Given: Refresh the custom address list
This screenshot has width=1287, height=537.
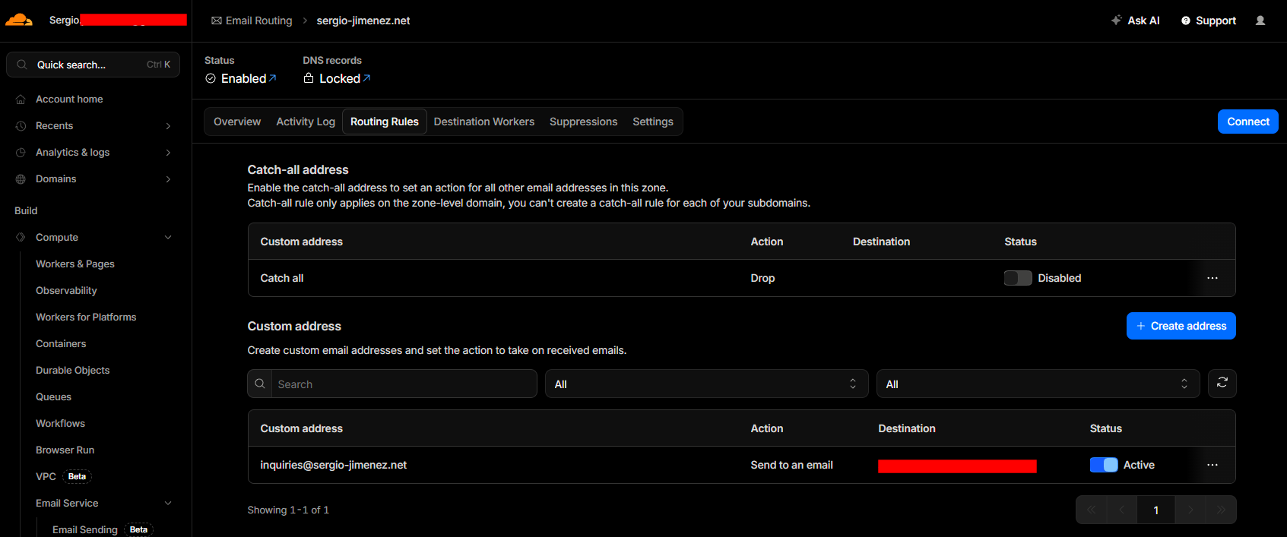Looking at the screenshot, I should [x=1222, y=384].
